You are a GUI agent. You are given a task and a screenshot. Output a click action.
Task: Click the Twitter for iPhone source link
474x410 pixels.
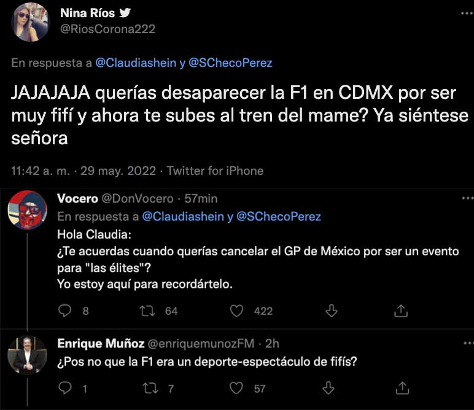pyautogui.click(x=215, y=171)
